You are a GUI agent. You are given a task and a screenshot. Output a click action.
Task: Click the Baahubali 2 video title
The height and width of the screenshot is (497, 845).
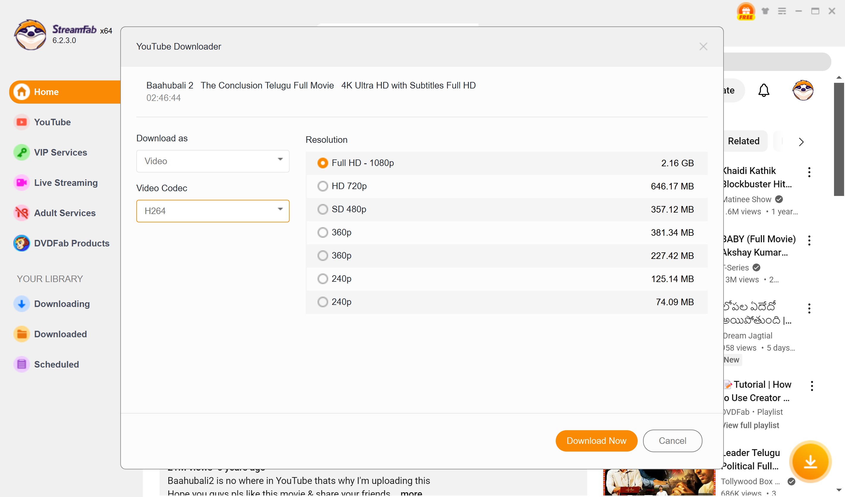coord(311,86)
